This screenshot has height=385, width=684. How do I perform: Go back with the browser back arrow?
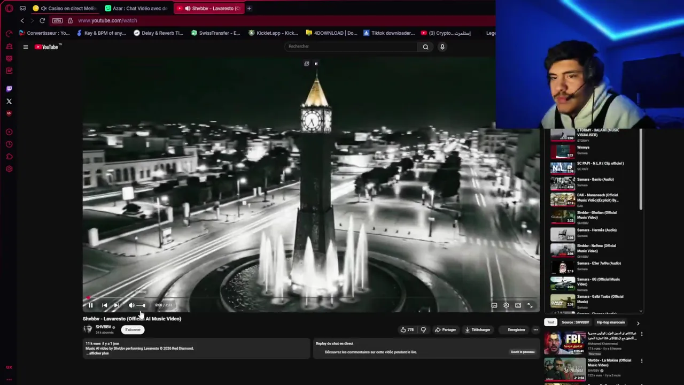(22, 20)
